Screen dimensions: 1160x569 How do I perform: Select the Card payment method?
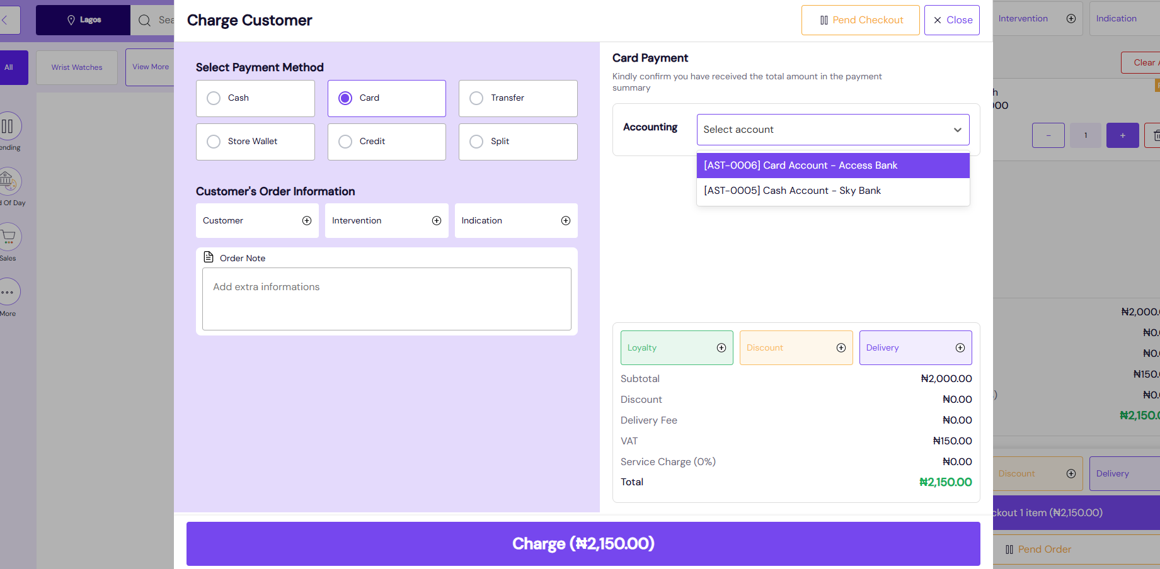pos(386,98)
